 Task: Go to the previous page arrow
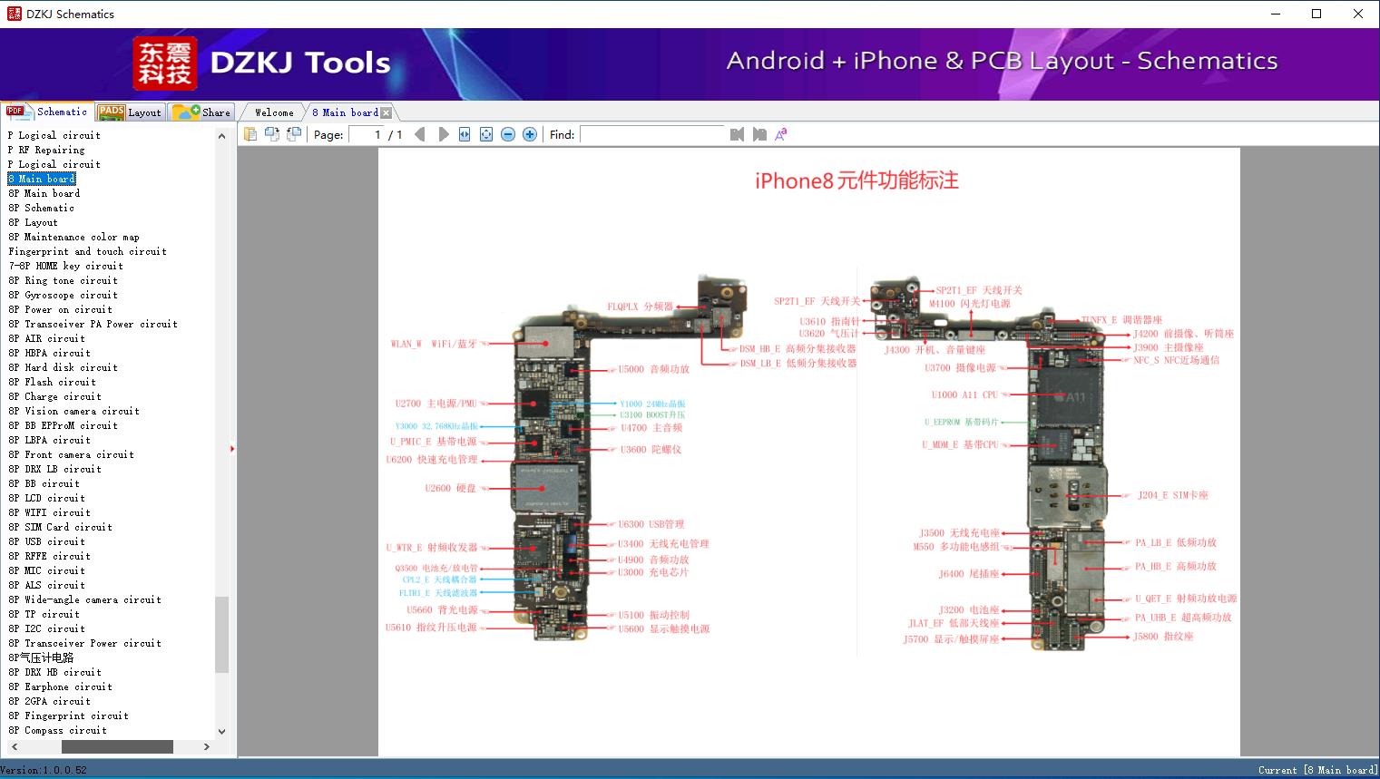(x=419, y=134)
